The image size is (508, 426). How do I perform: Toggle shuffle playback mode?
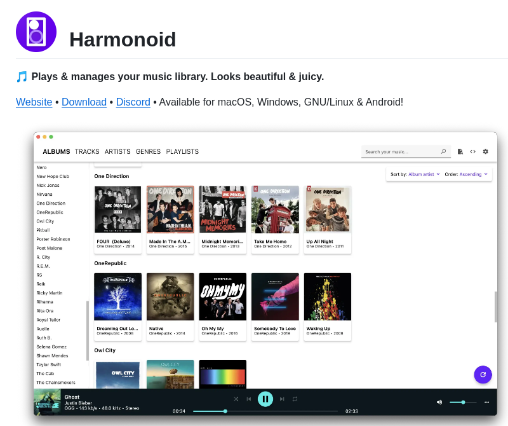(x=236, y=399)
